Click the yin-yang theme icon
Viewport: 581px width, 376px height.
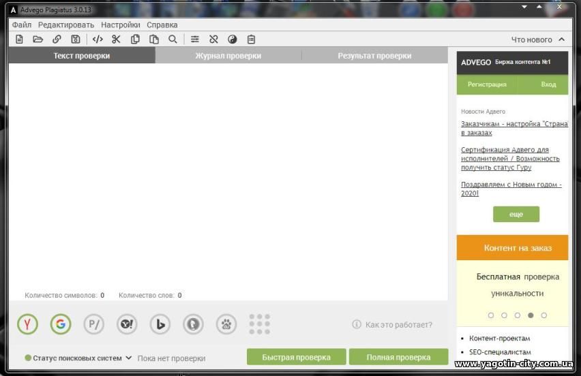[233, 40]
